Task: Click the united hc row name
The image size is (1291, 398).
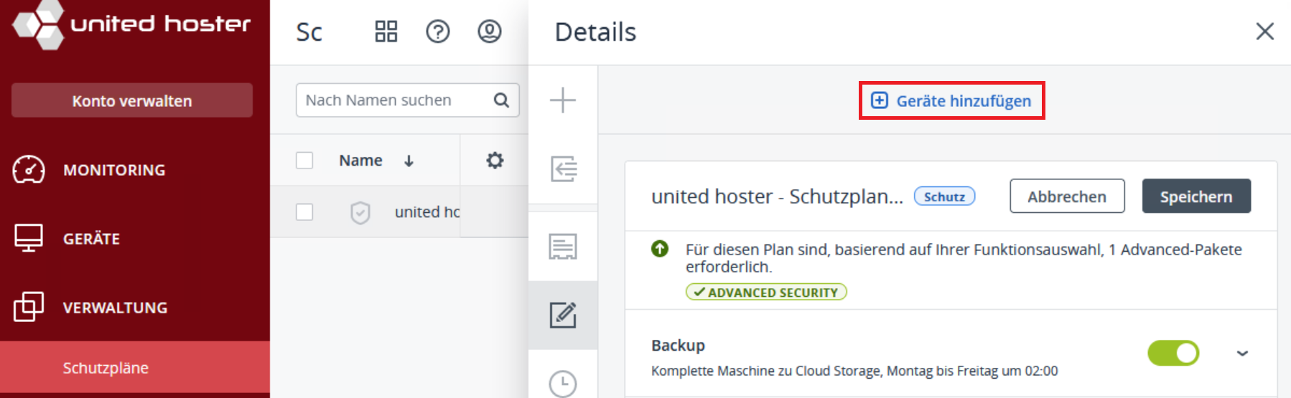Action: pos(427,212)
